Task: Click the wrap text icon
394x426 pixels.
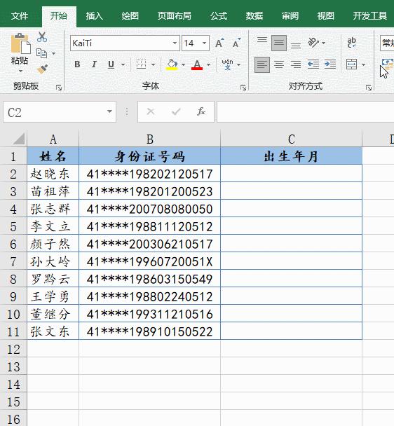Action: click(x=351, y=43)
